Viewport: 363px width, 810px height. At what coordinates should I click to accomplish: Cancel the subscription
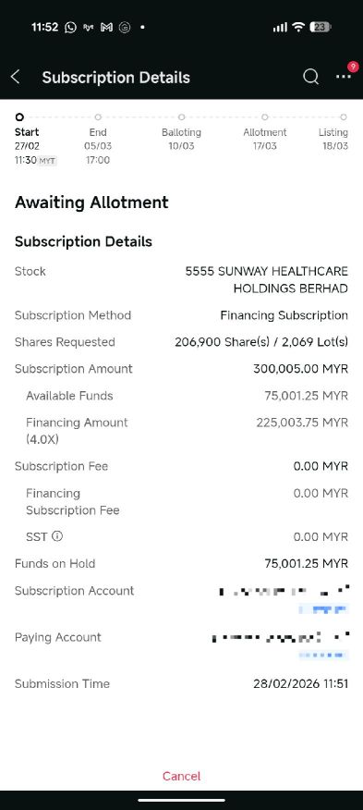181,776
